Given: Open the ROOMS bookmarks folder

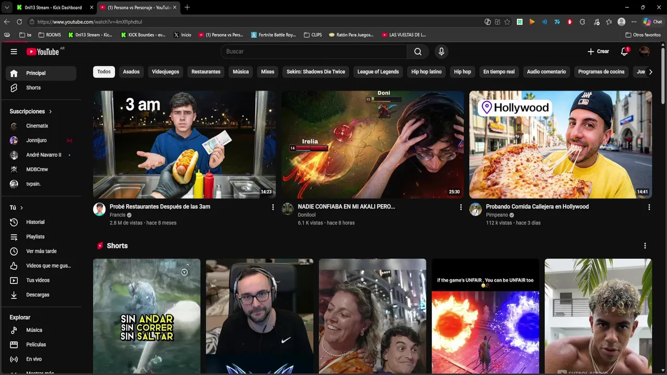Looking at the screenshot, I should tap(50, 35).
